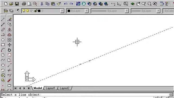Save the drawing with the floppy icon

[17, 4]
